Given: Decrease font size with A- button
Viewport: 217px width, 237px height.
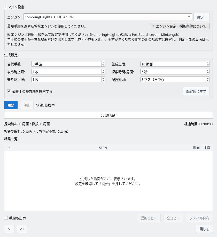Looking at the screenshot, I should pos(9,229).
